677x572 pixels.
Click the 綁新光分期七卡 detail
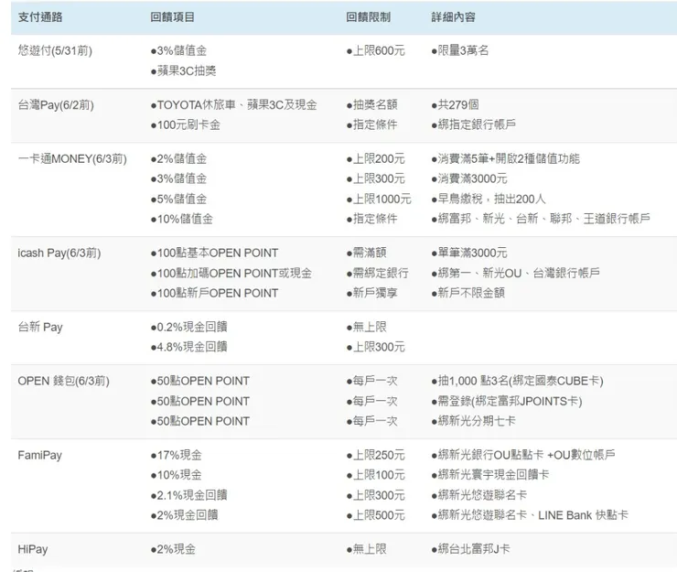[x=473, y=422]
